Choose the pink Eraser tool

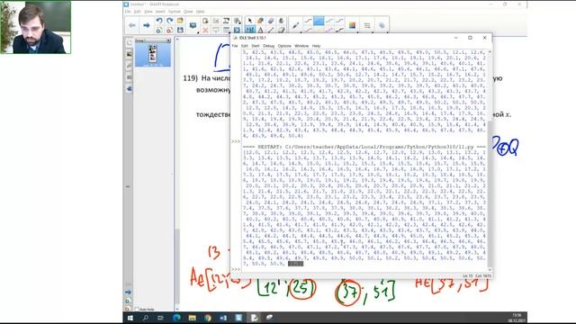[x=271, y=21]
